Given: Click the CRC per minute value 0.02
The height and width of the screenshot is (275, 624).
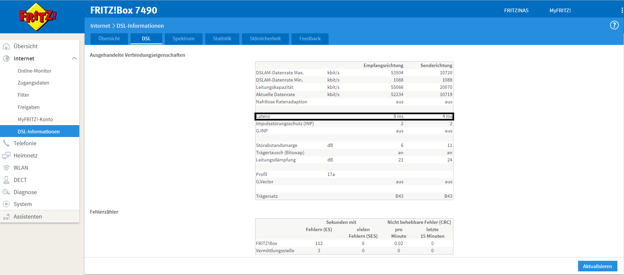Looking at the screenshot, I should click(x=399, y=243).
